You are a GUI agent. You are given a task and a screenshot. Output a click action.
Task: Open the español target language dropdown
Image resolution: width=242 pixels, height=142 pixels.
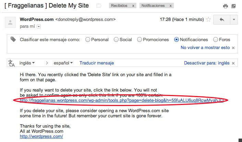[x=63, y=63]
